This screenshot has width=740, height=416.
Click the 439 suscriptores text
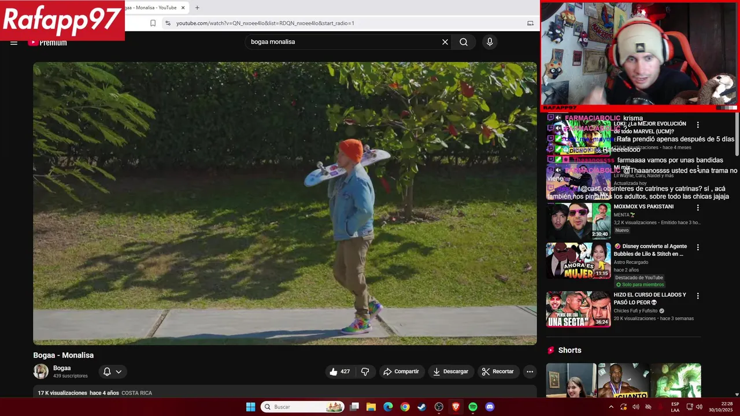[71, 376]
